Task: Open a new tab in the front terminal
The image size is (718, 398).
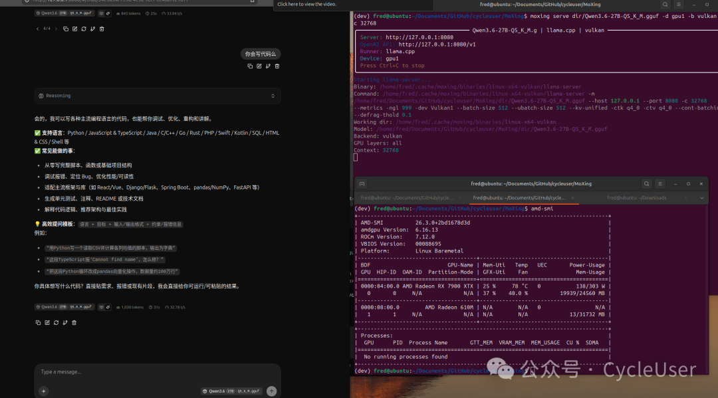Action: (362, 184)
